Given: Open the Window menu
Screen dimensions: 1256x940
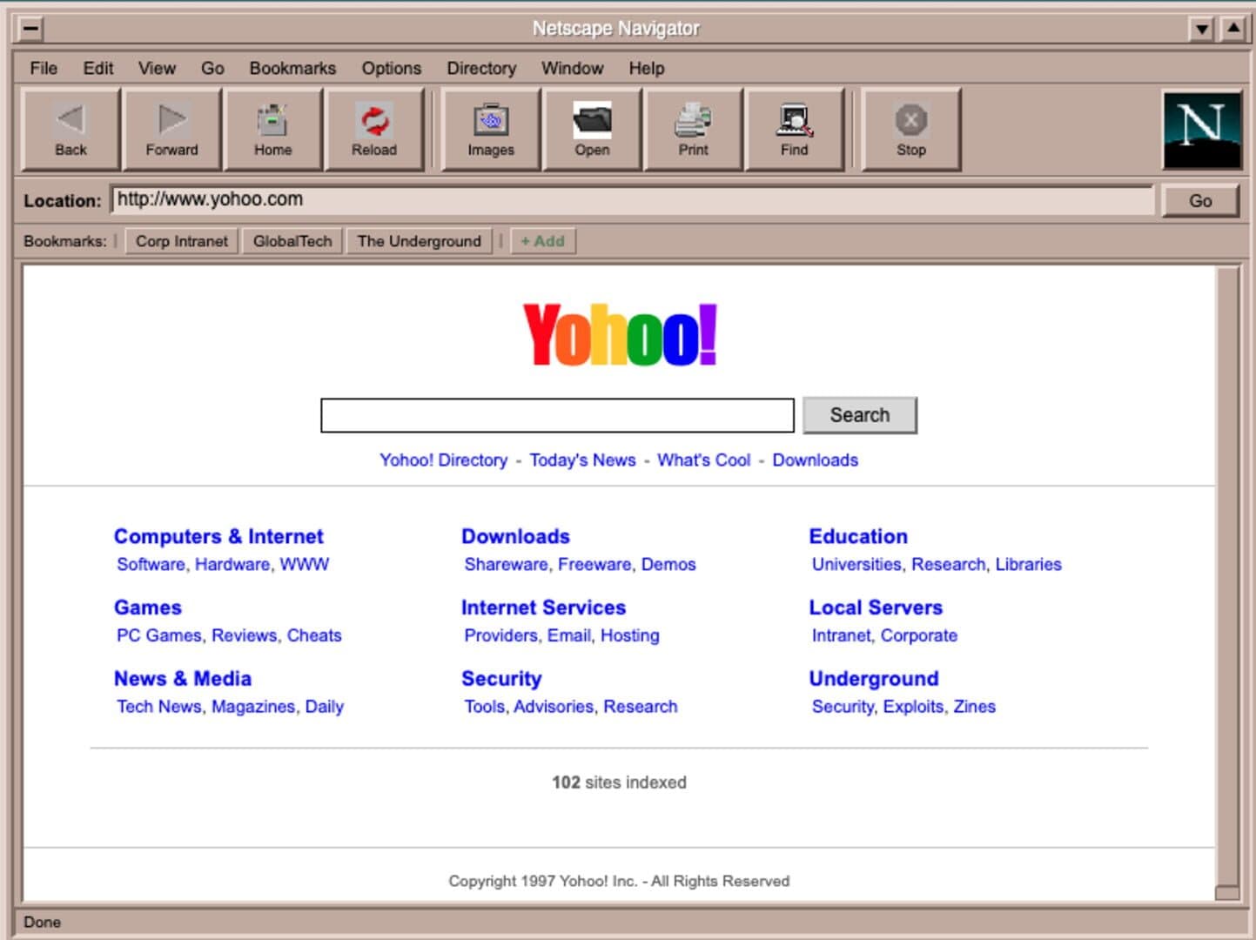Looking at the screenshot, I should 572,68.
